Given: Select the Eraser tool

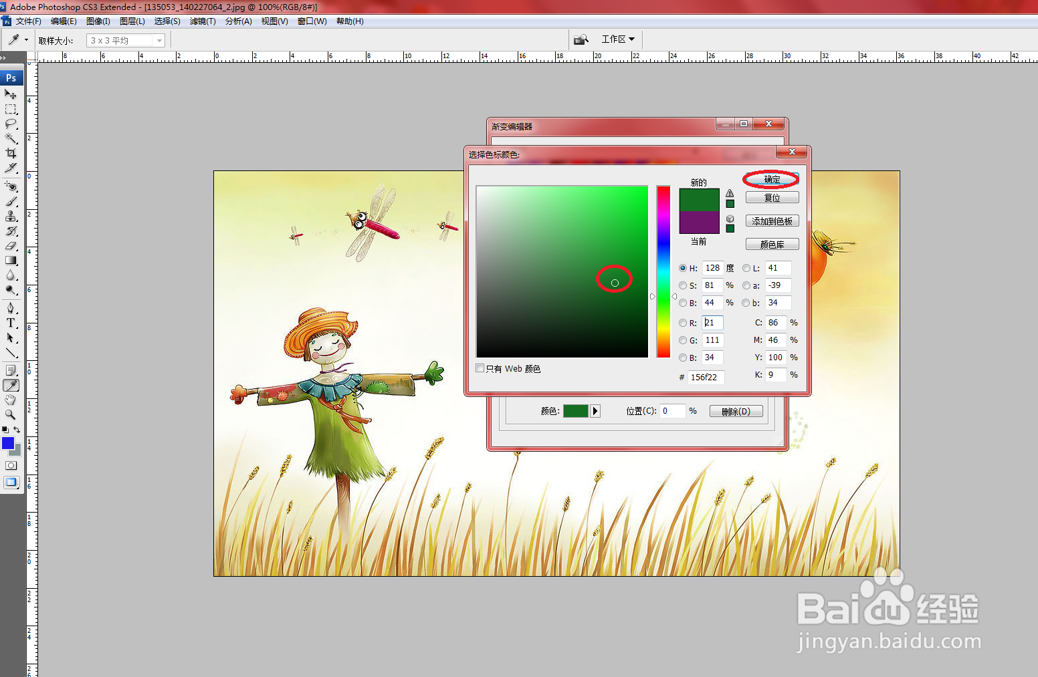Looking at the screenshot, I should pos(11,245).
